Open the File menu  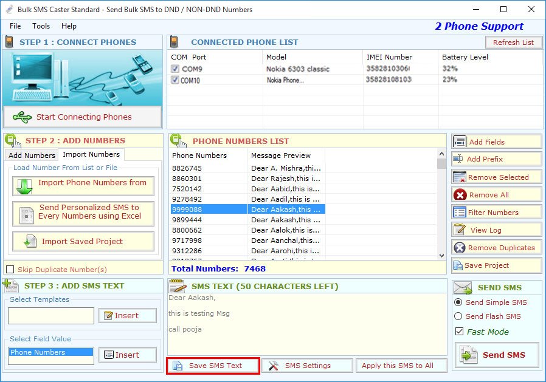click(15, 26)
